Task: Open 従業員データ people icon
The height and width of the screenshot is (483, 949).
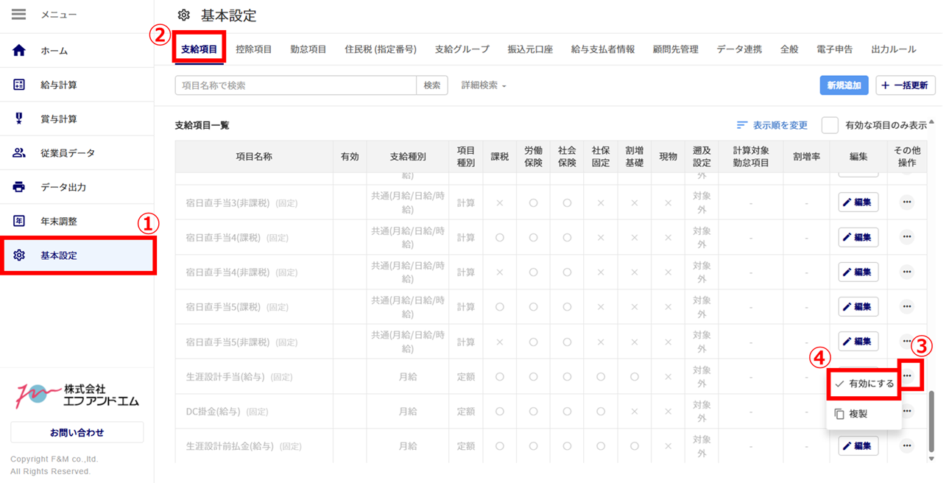Action: pos(20,153)
